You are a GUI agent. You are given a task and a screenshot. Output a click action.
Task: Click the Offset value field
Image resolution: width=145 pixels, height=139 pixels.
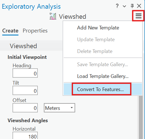point(25,108)
